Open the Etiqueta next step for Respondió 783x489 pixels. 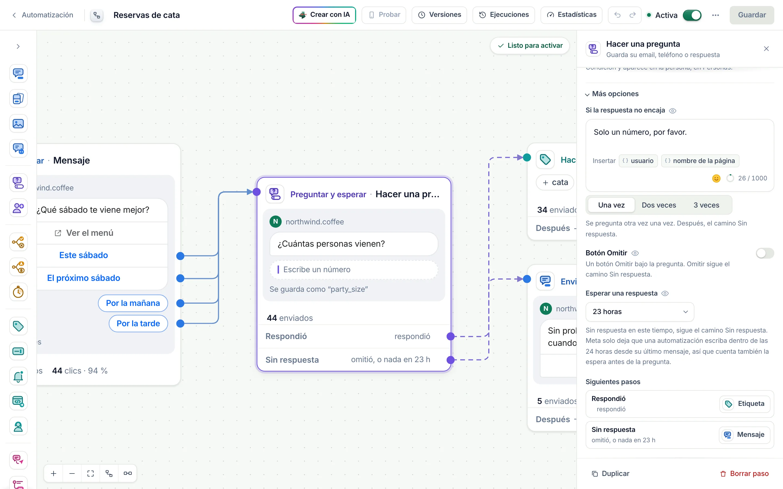744,404
